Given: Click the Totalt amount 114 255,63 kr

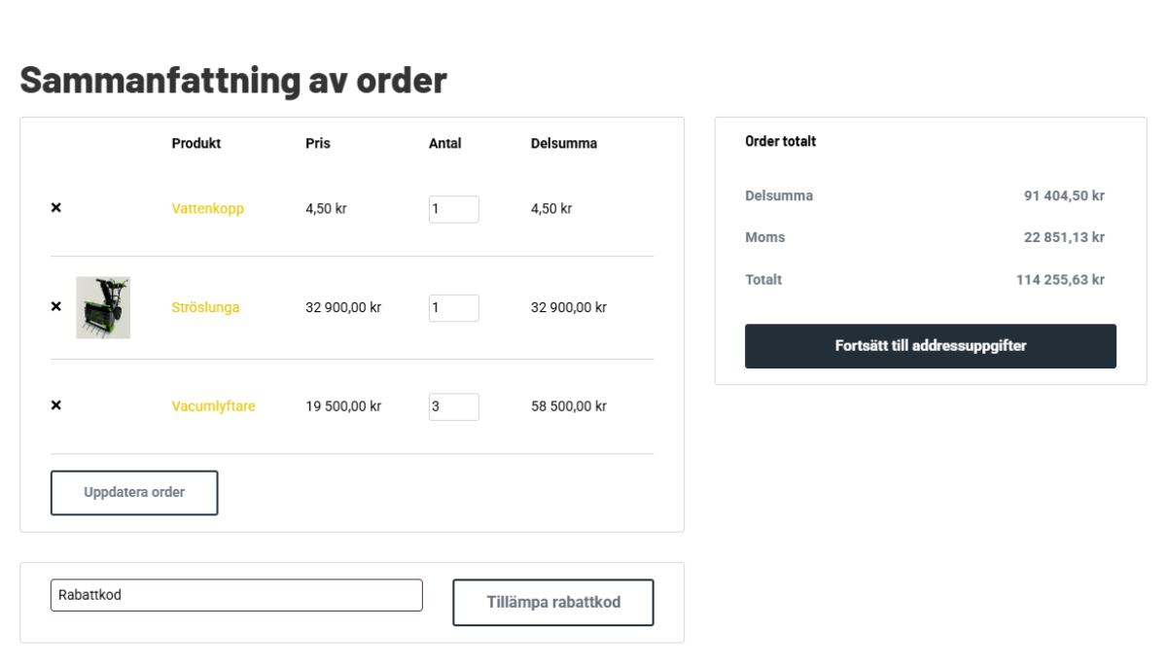Looking at the screenshot, I should 1060,280.
